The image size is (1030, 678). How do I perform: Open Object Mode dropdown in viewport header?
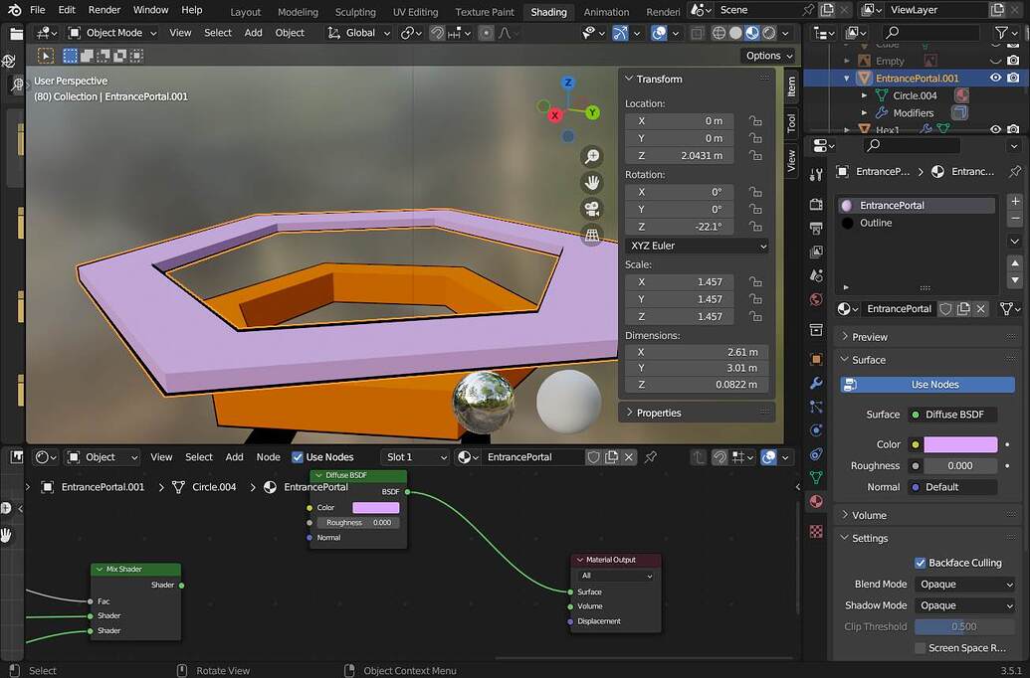tap(112, 32)
